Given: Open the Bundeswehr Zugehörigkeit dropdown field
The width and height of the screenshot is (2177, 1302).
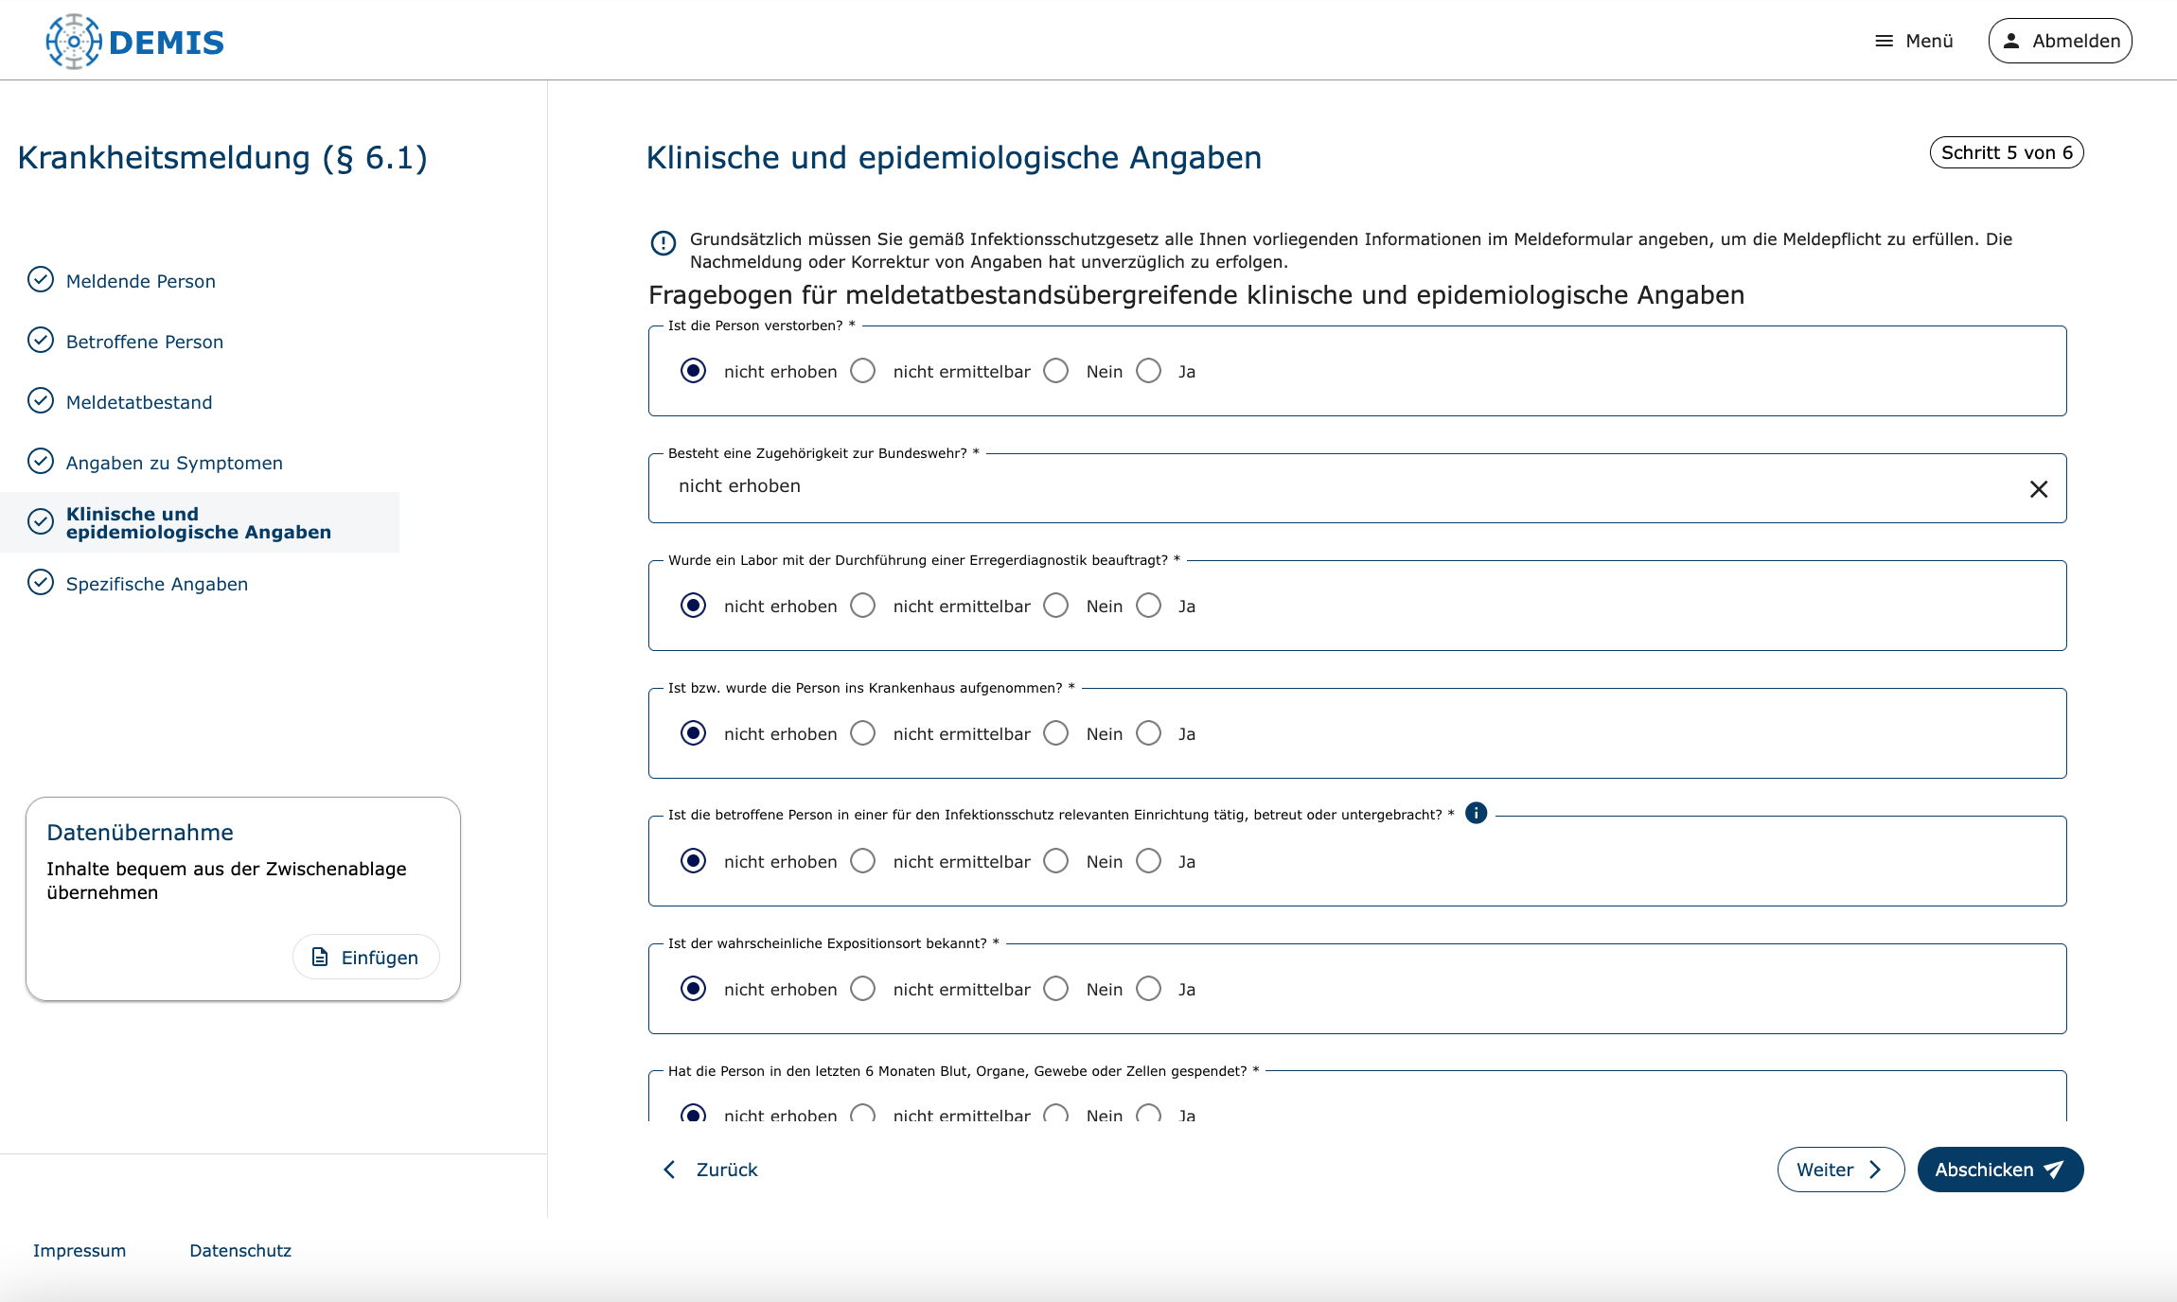Looking at the screenshot, I should pos(1325,487).
